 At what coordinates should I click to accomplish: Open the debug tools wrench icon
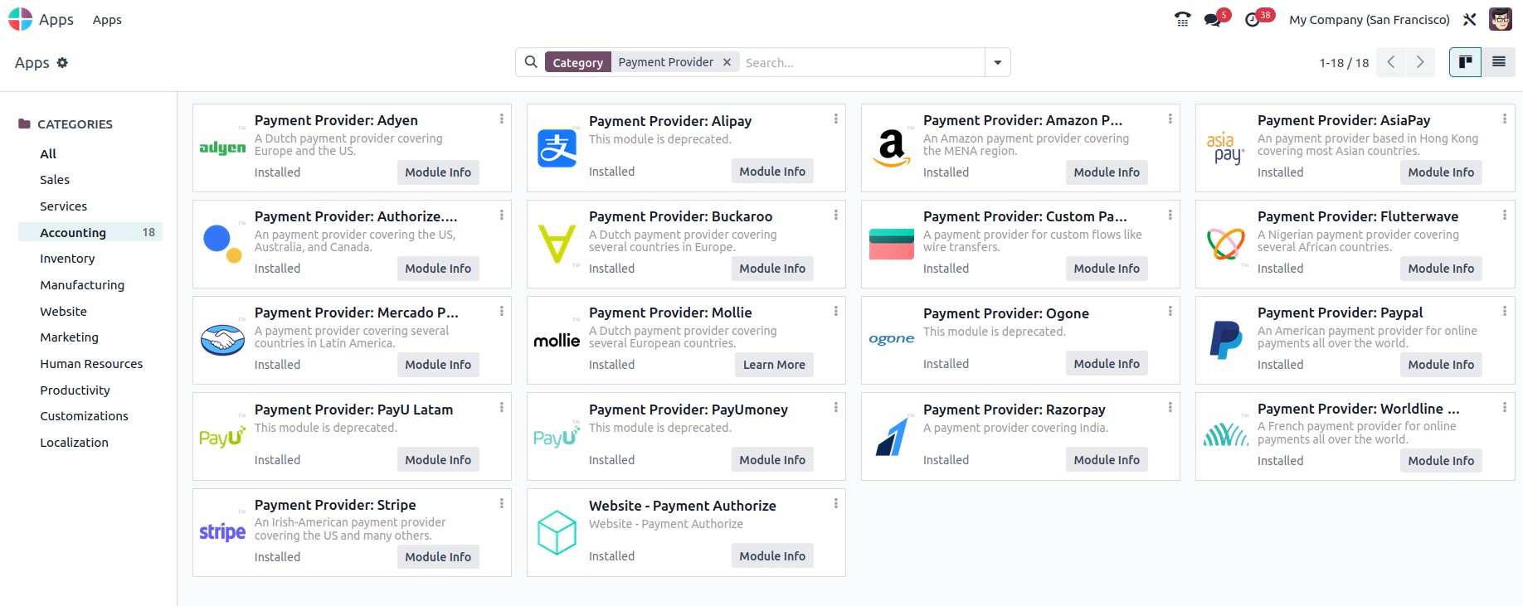(x=1469, y=19)
